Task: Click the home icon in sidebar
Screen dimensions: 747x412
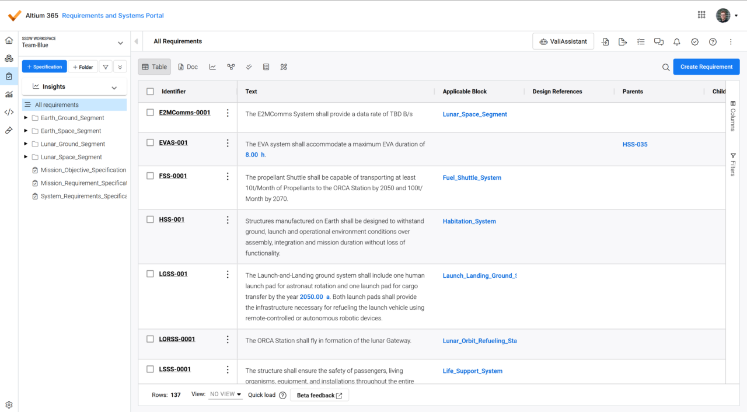Action: click(9, 41)
